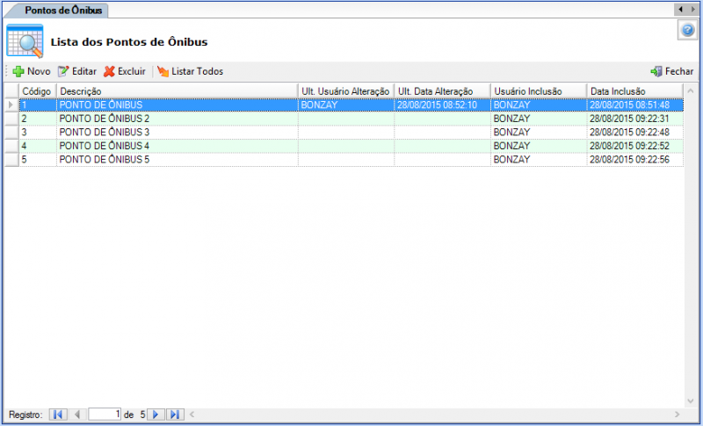Click the Editar pencil icon

click(63, 71)
